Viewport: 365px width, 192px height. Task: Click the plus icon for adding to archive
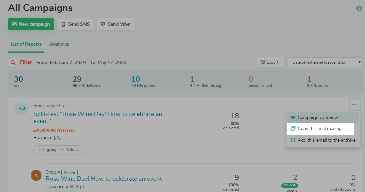coord(293,140)
